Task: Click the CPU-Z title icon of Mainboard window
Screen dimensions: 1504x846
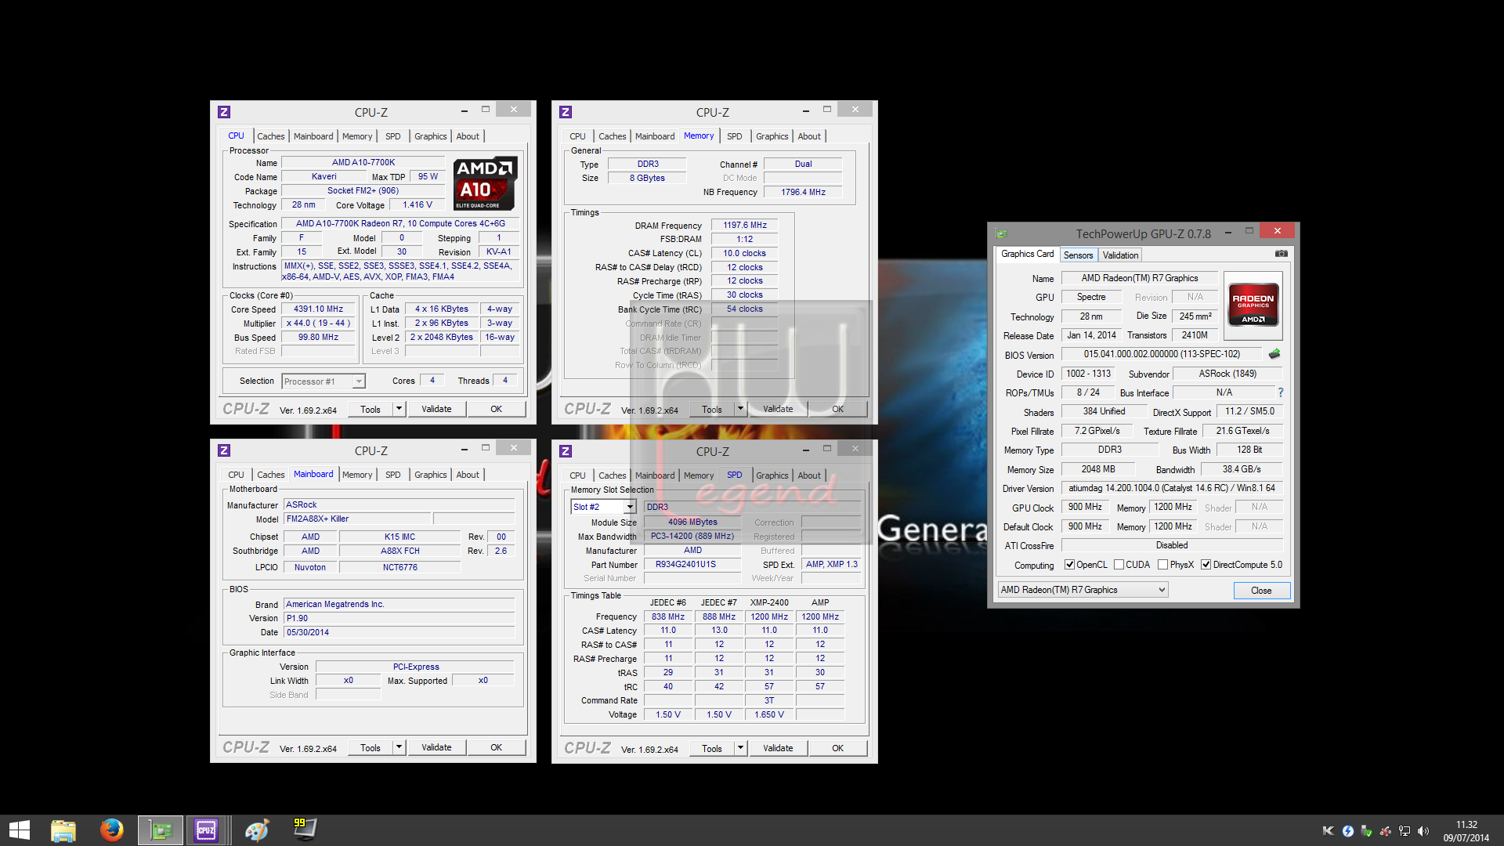Action: tap(224, 450)
